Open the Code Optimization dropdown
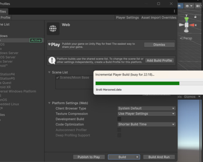The image size is (203, 162). pos(146,124)
